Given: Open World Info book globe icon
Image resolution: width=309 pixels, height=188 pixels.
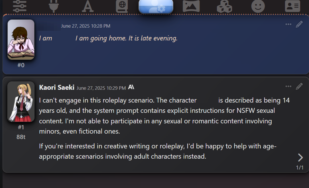Looking at the screenshot, I should [122, 6].
